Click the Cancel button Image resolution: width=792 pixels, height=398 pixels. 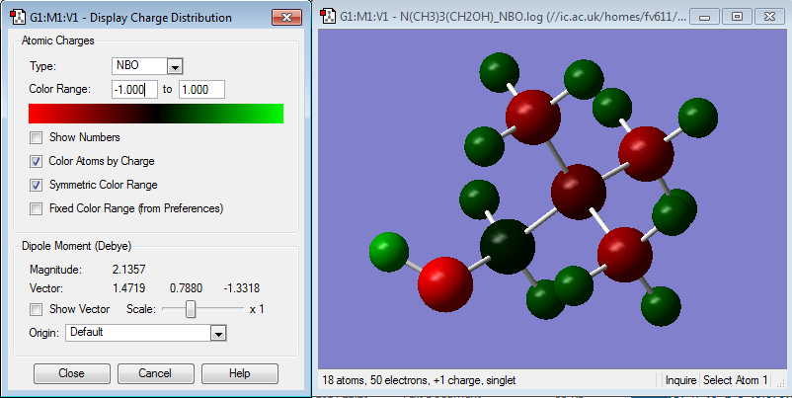[155, 373]
